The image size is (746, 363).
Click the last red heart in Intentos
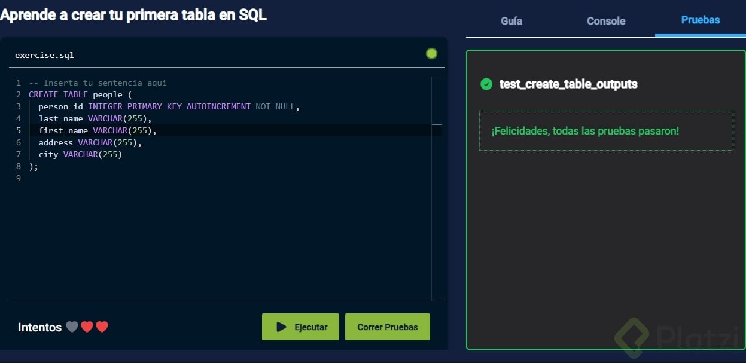(x=102, y=327)
